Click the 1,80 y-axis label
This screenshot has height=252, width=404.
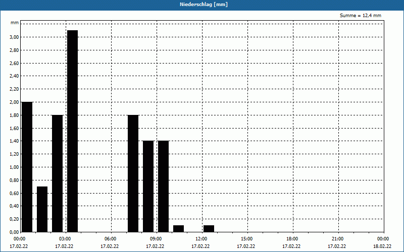pyautogui.click(x=14, y=115)
